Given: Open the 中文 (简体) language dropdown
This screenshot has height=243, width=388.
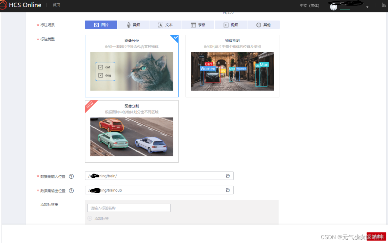Looking at the screenshot, I should point(309,5).
